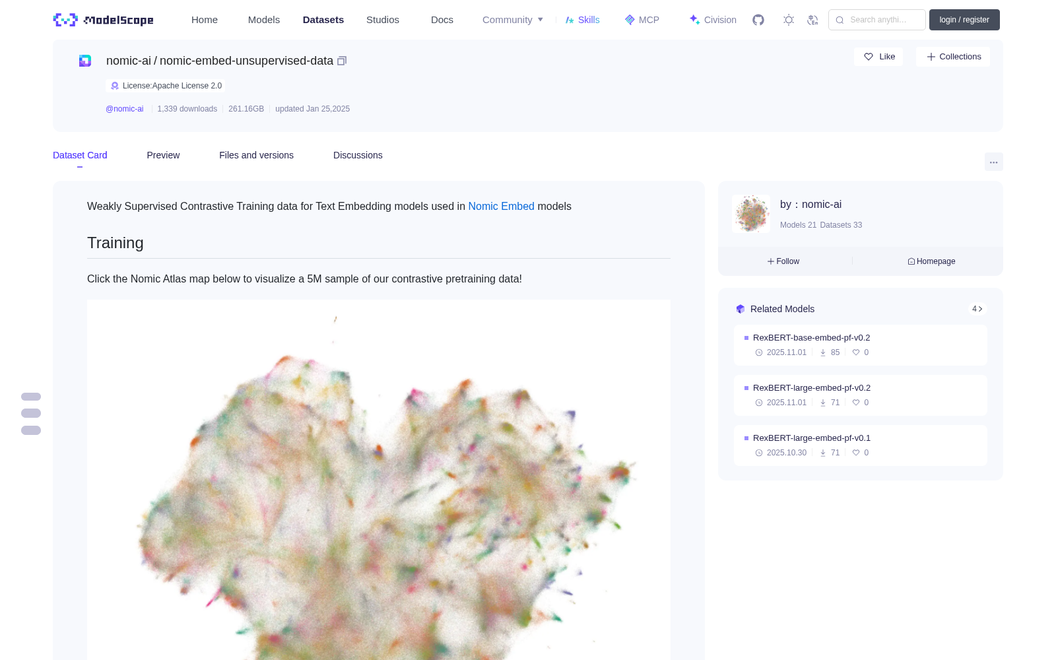
Task: Click the top bar of floating outline widget
Action: [x=31, y=397]
